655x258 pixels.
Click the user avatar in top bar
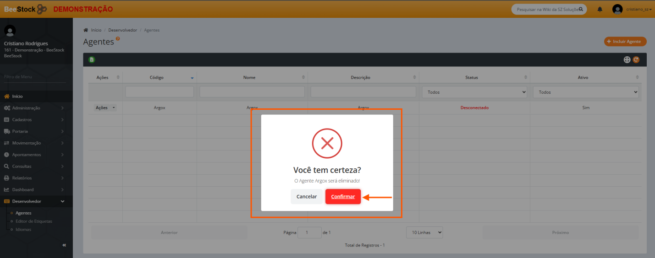pos(617,9)
